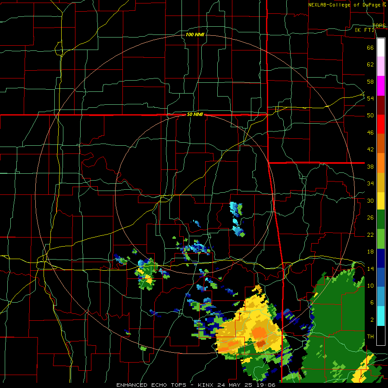Click the yellow legend swatch
388x388 pixels.
[381, 200]
